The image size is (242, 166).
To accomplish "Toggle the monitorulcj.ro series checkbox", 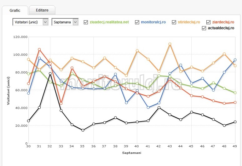I will (x=137, y=22).
